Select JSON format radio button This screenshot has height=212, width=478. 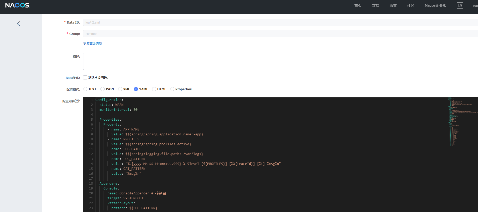click(103, 89)
